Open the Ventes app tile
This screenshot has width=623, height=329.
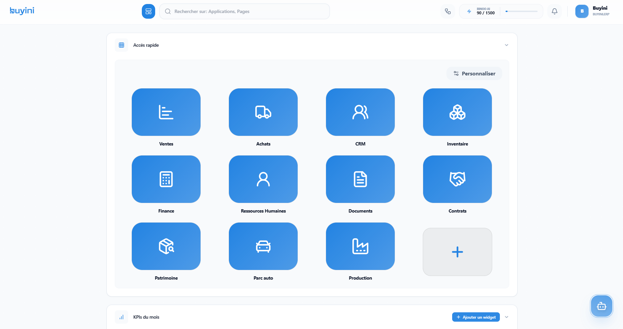[x=166, y=112]
